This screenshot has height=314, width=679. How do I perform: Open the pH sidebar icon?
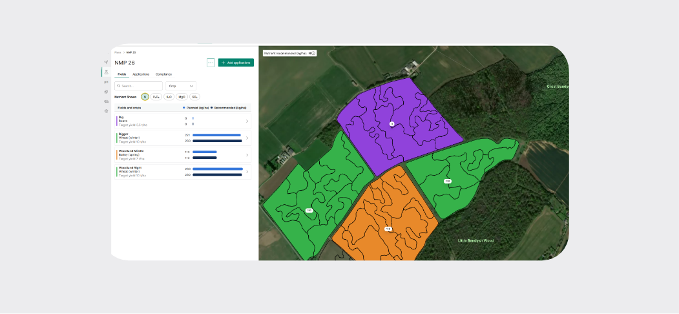pyautogui.click(x=106, y=82)
